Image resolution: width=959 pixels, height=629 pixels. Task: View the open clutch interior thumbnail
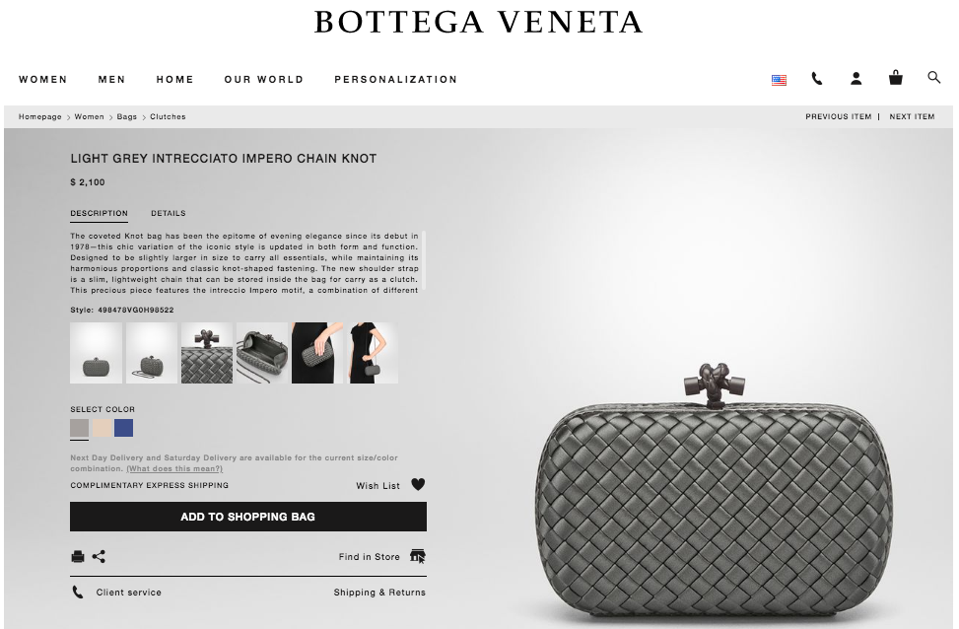pyautogui.click(x=262, y=353)
